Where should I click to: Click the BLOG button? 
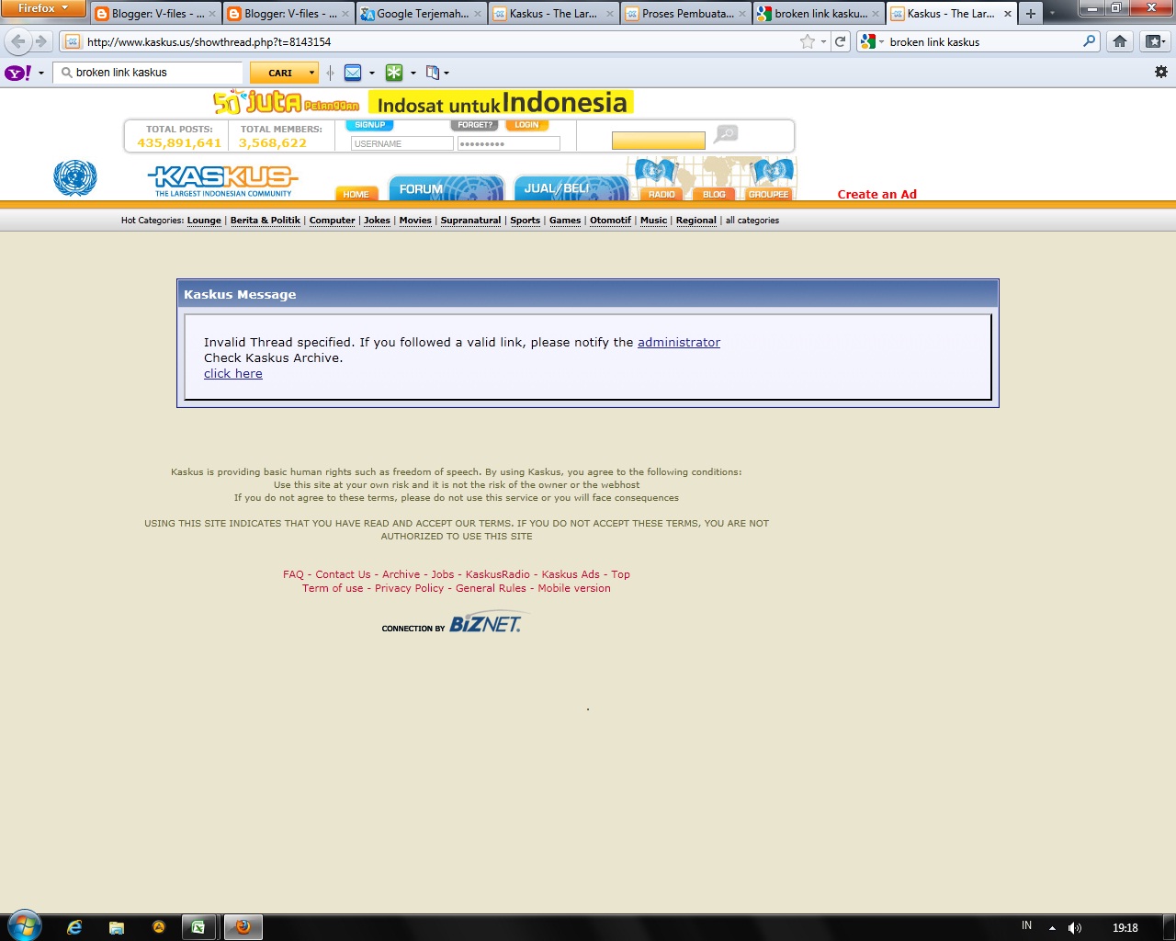tap(714, 194)
